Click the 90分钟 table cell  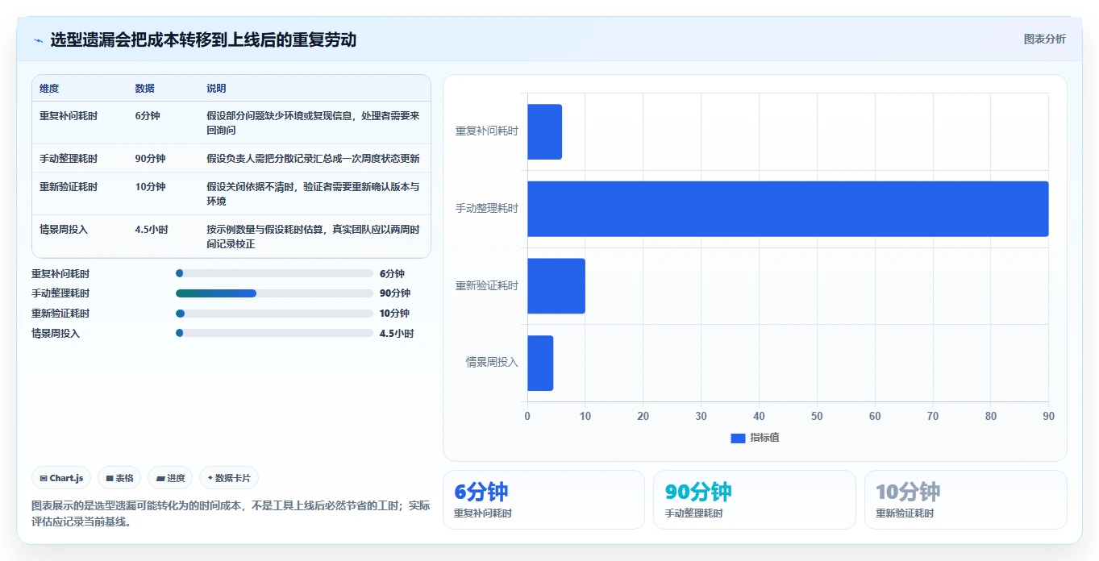coord(151,159)
